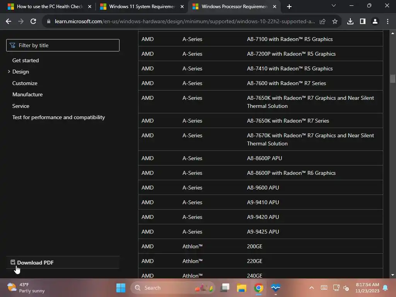Viewport: 396px width, 297px height.
Task: Focus the Filter by title field
Action: click(x=63, y=45)
